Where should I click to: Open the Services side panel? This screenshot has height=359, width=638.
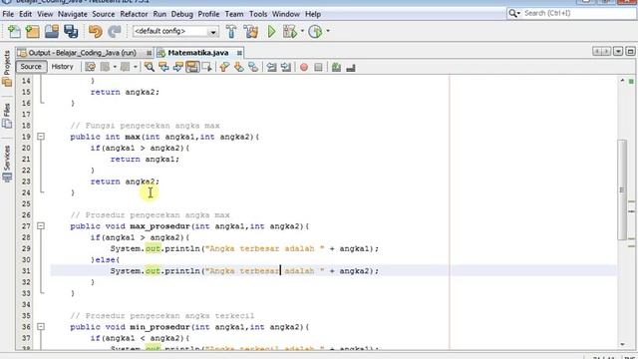7,164
